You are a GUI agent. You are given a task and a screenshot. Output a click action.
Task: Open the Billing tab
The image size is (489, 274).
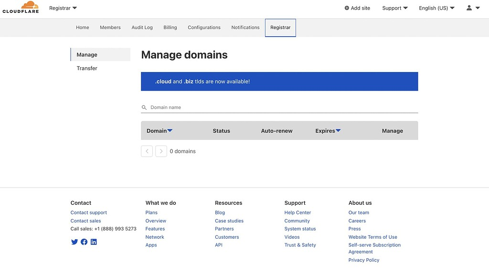pos(170,27)
